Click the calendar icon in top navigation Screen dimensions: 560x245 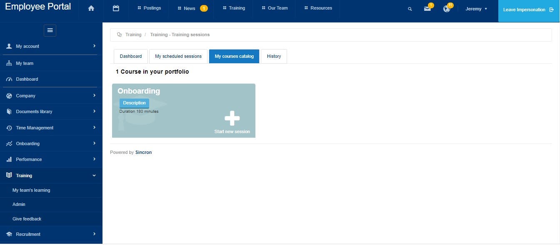tap(116, 7)
